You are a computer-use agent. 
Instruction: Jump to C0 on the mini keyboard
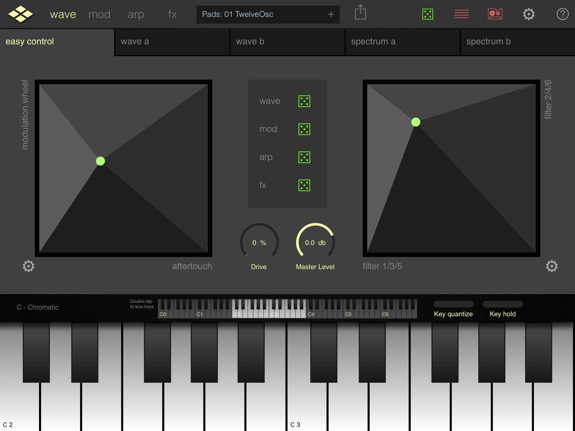tap(163, 314)
